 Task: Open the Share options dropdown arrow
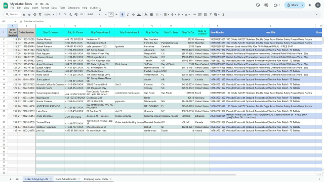[302, 5]
